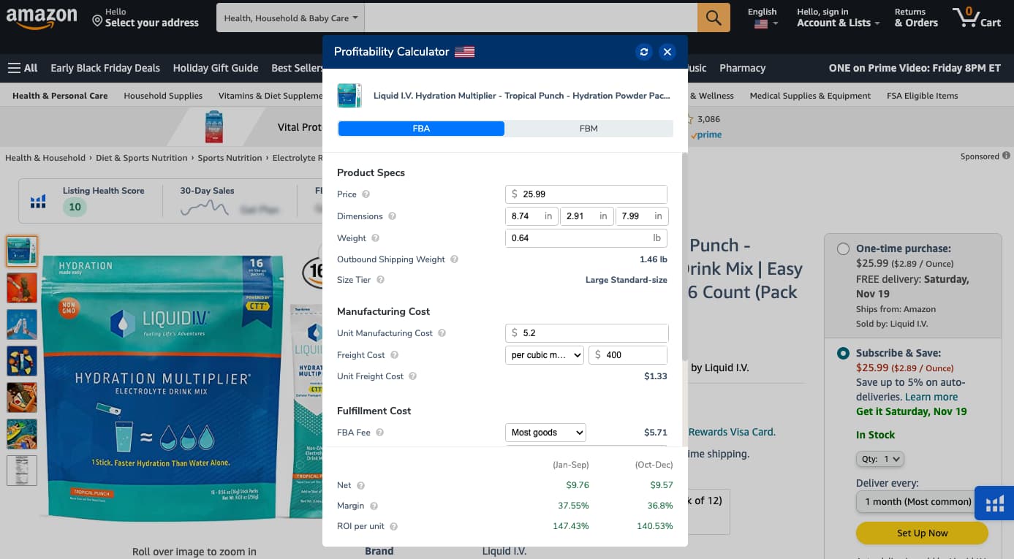Click the refresh icon in Profitability Calculator
1014x559 pixels.
(644, 52)
